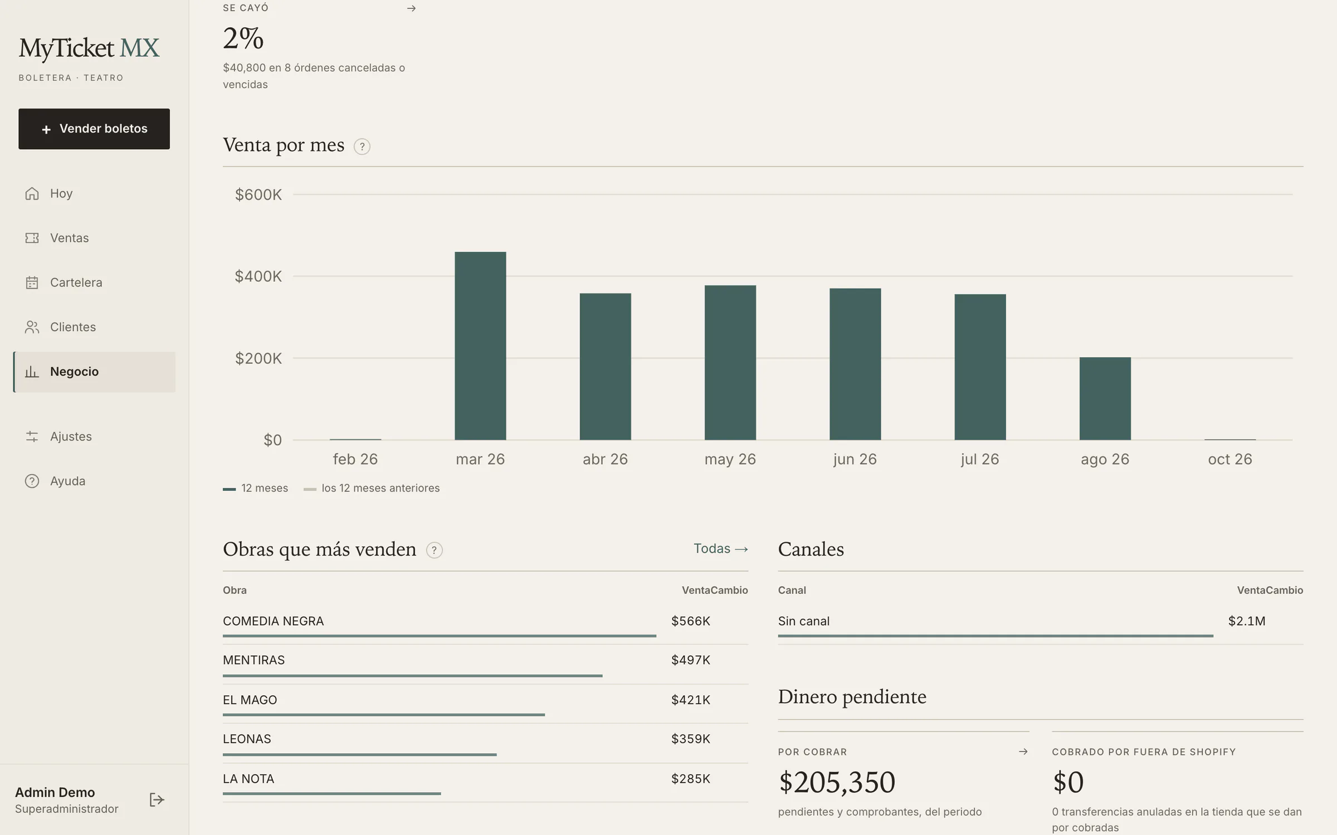Click the Ajustes sliders icon
1337x835 pixels.
(x=32, y=436)
